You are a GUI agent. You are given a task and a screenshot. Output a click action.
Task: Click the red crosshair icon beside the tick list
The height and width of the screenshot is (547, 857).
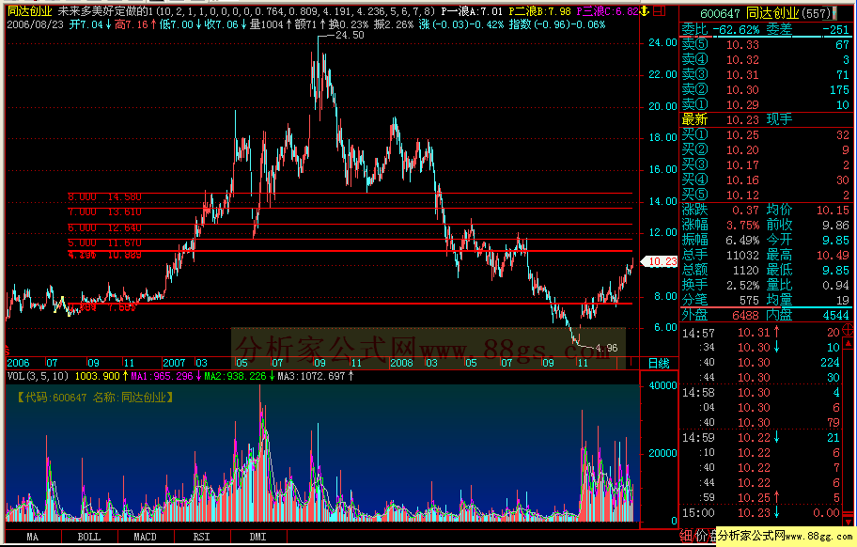pyautogui.click(x=848, y=330)
